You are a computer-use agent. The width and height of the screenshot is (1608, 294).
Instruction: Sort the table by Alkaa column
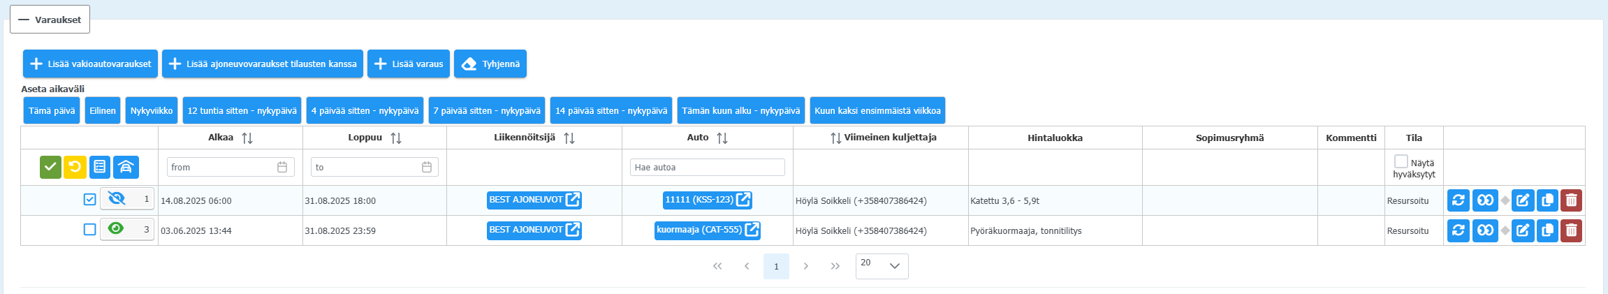click(x=247, y=138)
